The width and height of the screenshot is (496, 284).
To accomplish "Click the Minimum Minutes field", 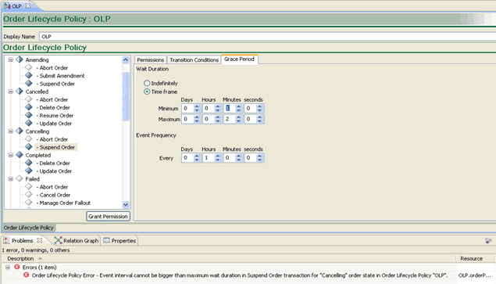I will [230, 109].
